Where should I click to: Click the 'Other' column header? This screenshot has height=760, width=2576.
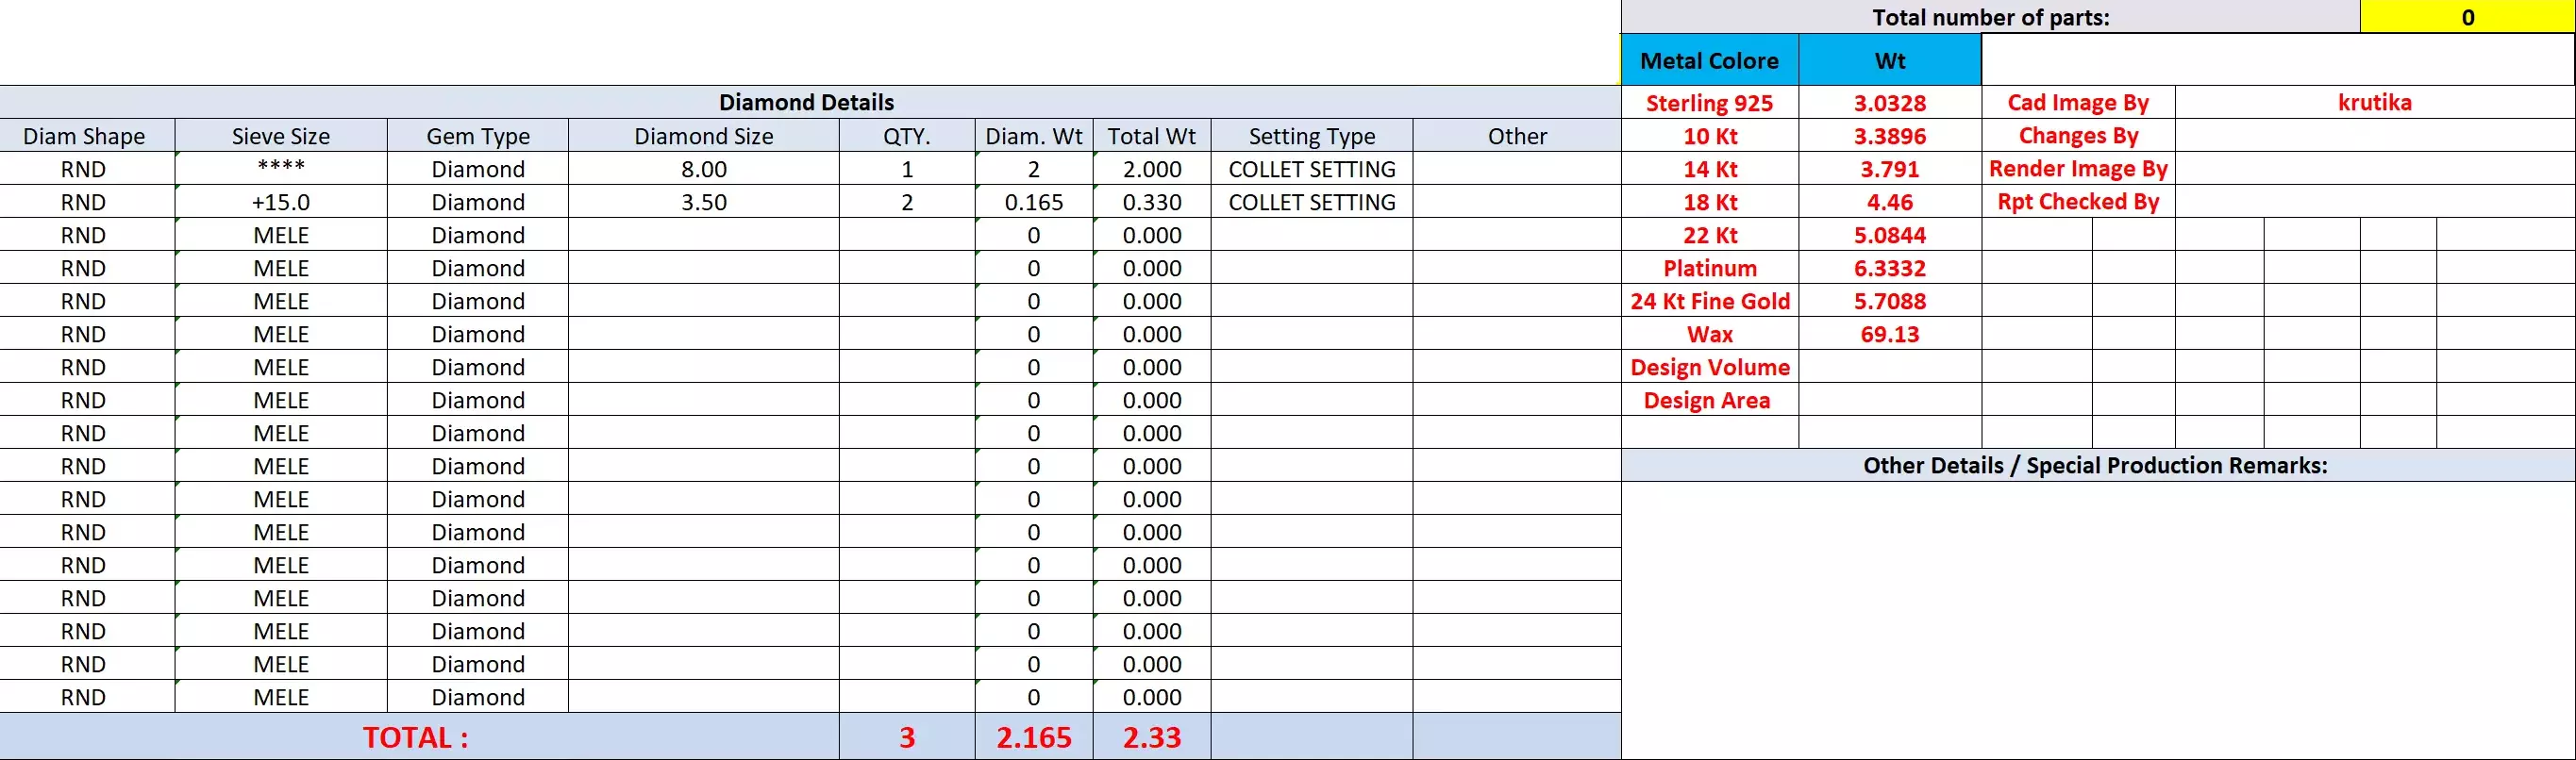(1517, 136)
